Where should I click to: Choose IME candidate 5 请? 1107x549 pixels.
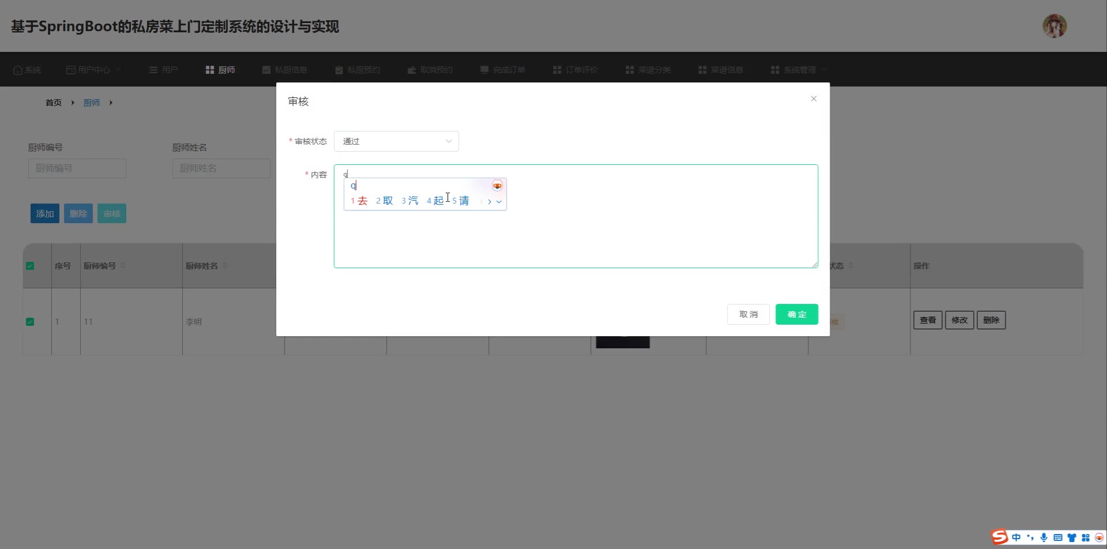coord(460,201)
